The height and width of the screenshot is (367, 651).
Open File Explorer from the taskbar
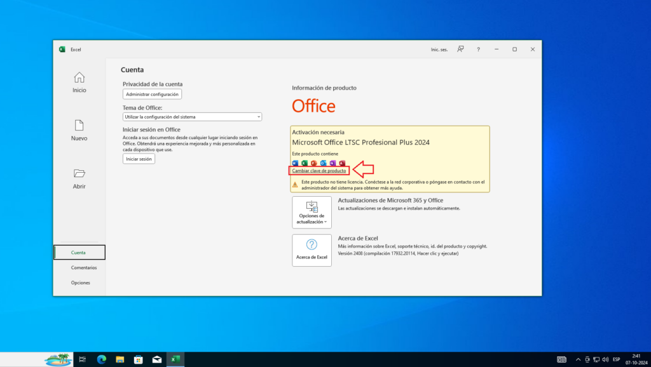tap(120, 359)
